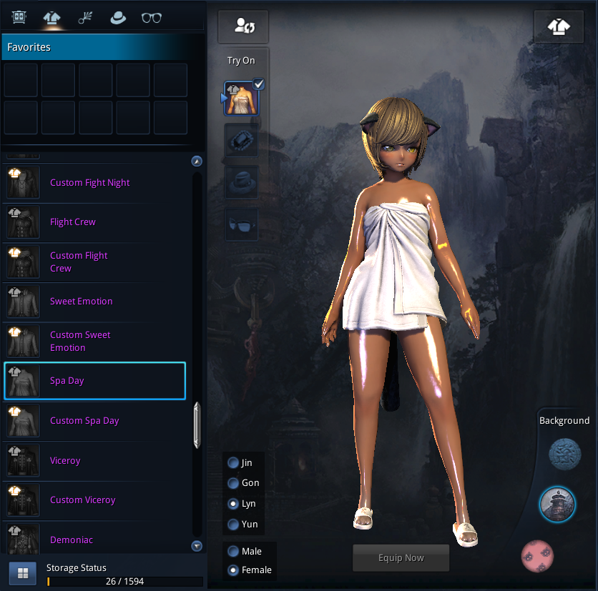The image size is (598, 591).
Task: Click the Custom Fight Night outfit icon
Action: tap(24, 182)
